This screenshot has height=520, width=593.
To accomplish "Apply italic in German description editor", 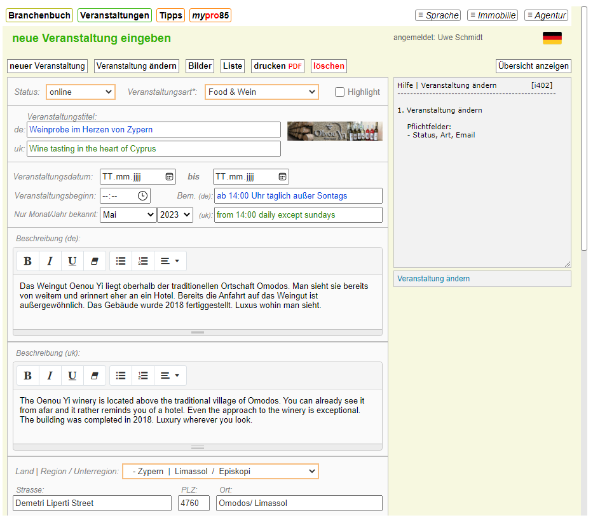I will pyautogui.click(x=50, y=261).
